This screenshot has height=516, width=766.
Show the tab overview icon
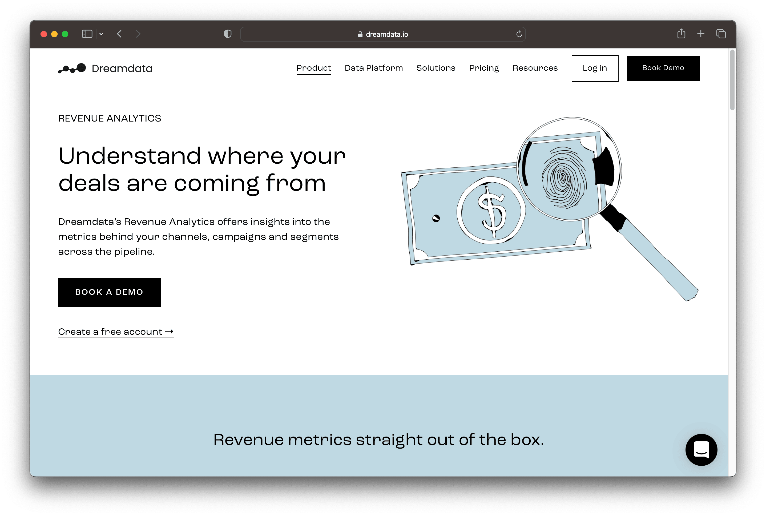click(x=721, y=34)
